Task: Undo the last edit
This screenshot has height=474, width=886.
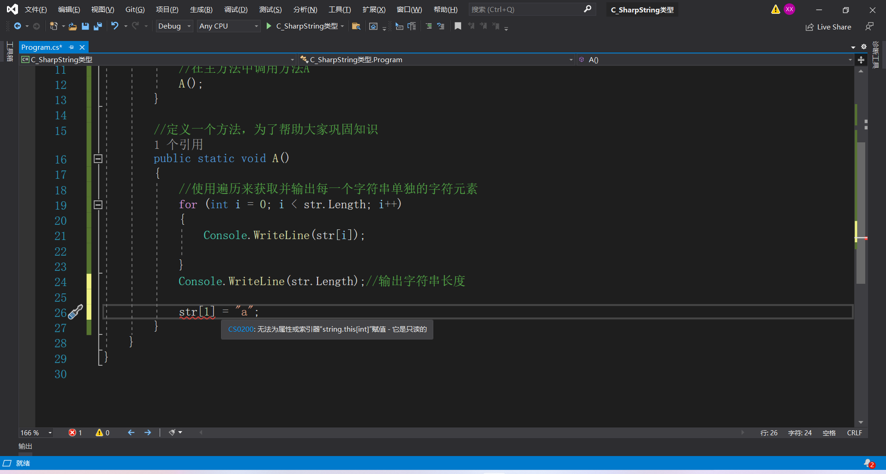Action: click(115, 26)
